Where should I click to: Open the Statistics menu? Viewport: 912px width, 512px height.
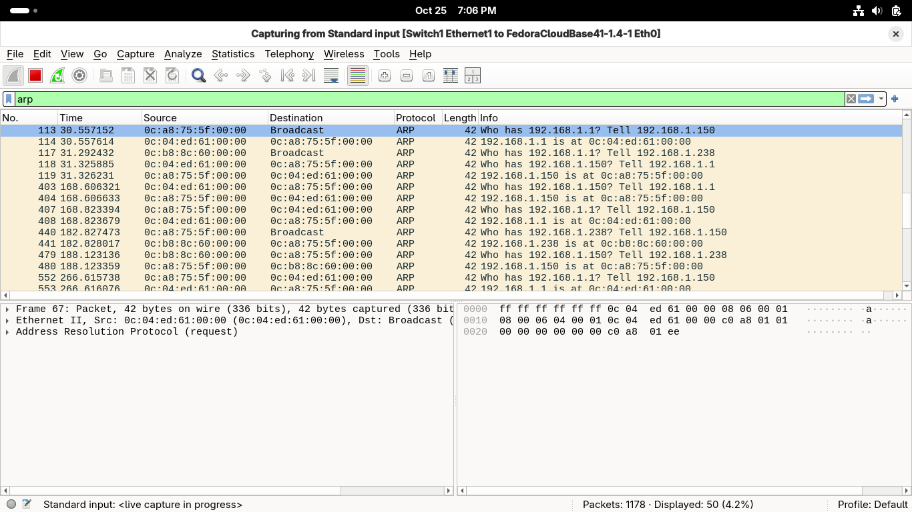(233, 54)
